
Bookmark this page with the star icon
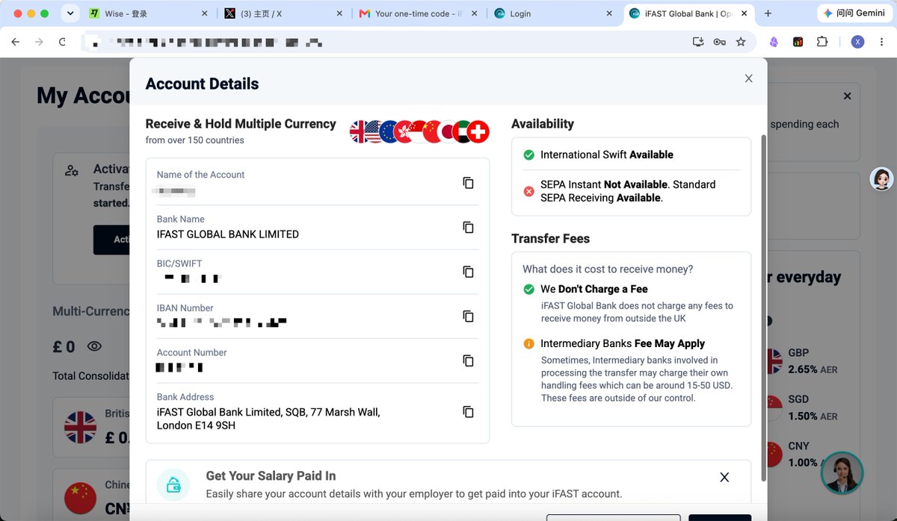tap(741, 42)
